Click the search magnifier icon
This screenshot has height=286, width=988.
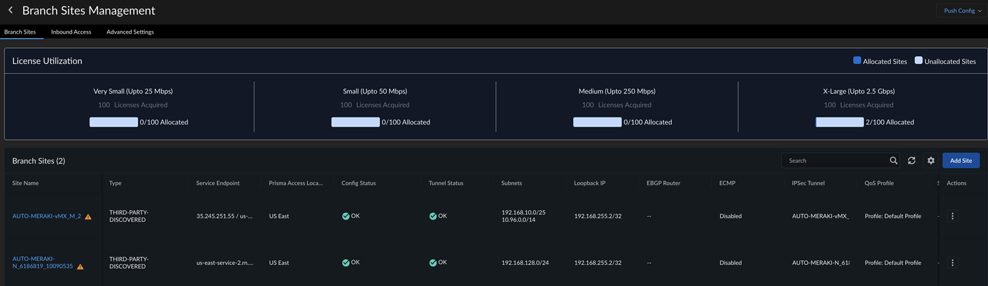click(893, 161)
